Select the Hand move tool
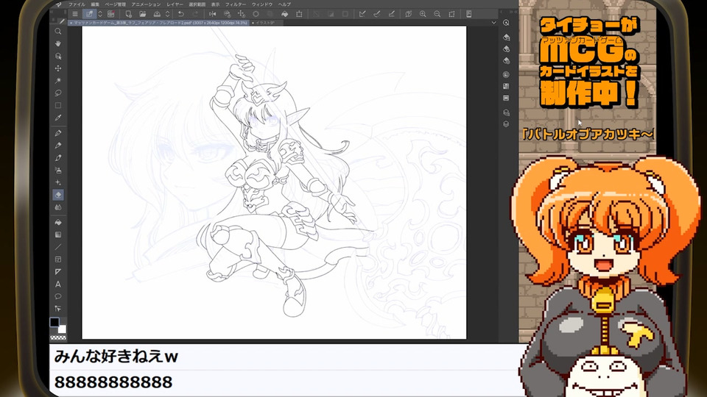 pyautogui.click(x=58, y=43)
